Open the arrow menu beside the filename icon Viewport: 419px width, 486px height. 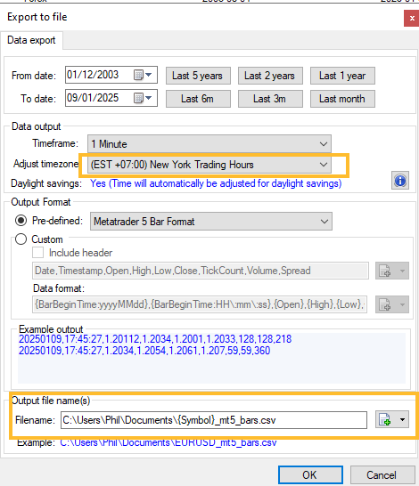tap(402, 419)
